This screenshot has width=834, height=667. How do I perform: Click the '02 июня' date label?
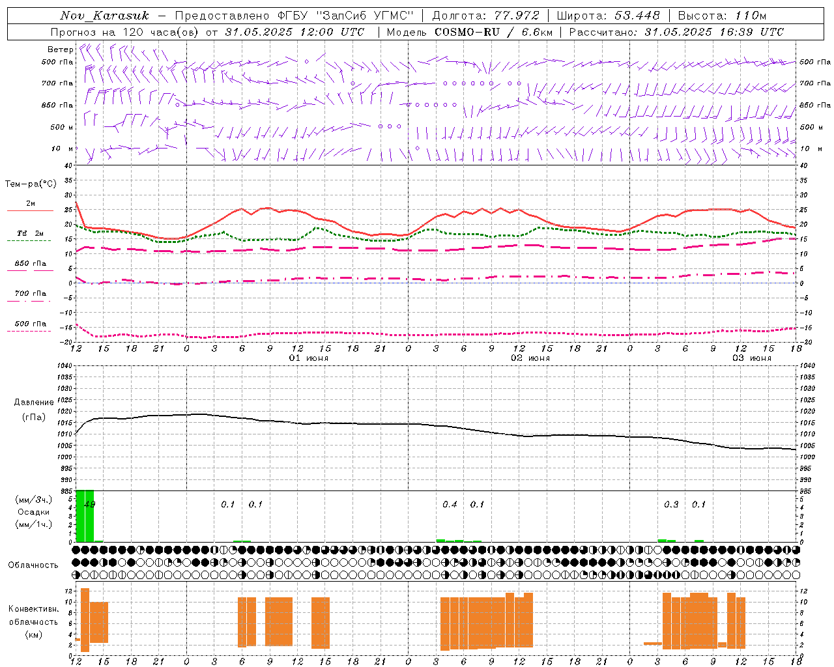pyautogui.click(x=530, y=358)
